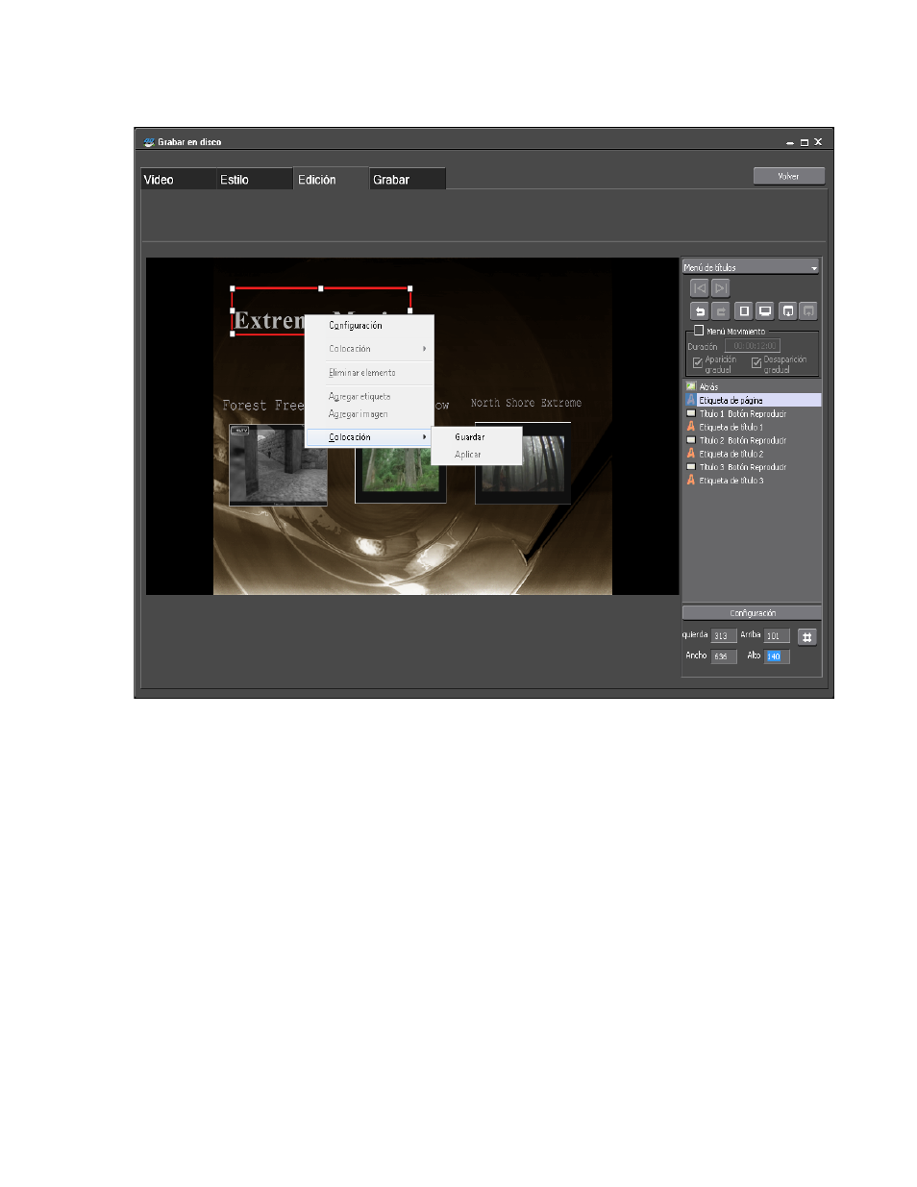Select Título 1 Botón Reproducir row

tap(753, 413)
